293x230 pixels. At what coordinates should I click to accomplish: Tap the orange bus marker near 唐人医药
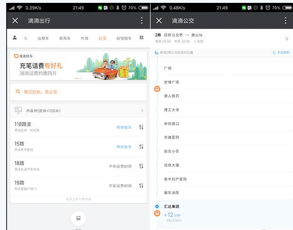[x=157, y=88]
